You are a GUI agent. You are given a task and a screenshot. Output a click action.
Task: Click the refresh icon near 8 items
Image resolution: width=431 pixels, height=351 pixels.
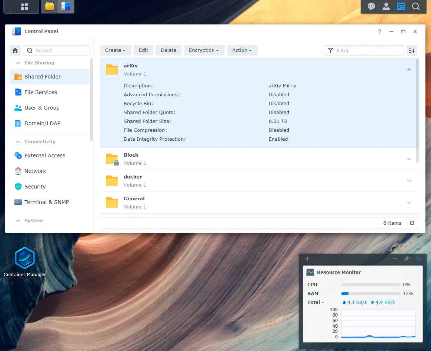412,223
